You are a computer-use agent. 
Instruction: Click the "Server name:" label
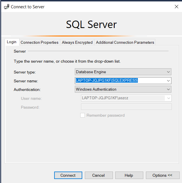coord(26,81)
